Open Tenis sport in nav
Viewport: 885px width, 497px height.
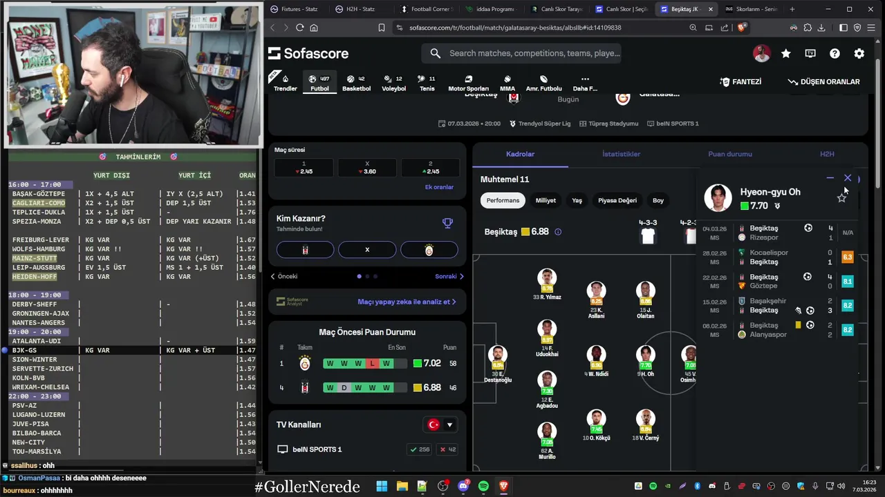click(x=427, y=83)
